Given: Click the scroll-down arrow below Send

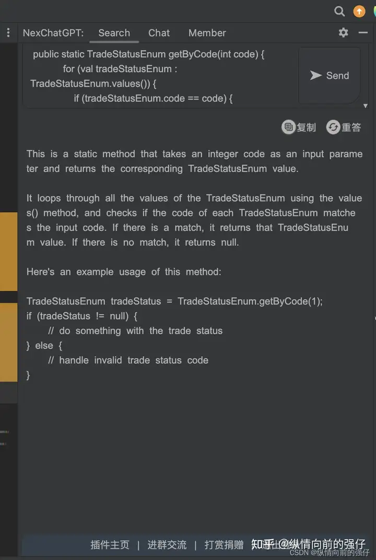Looking at the screenshot, I should coord(365,106).
